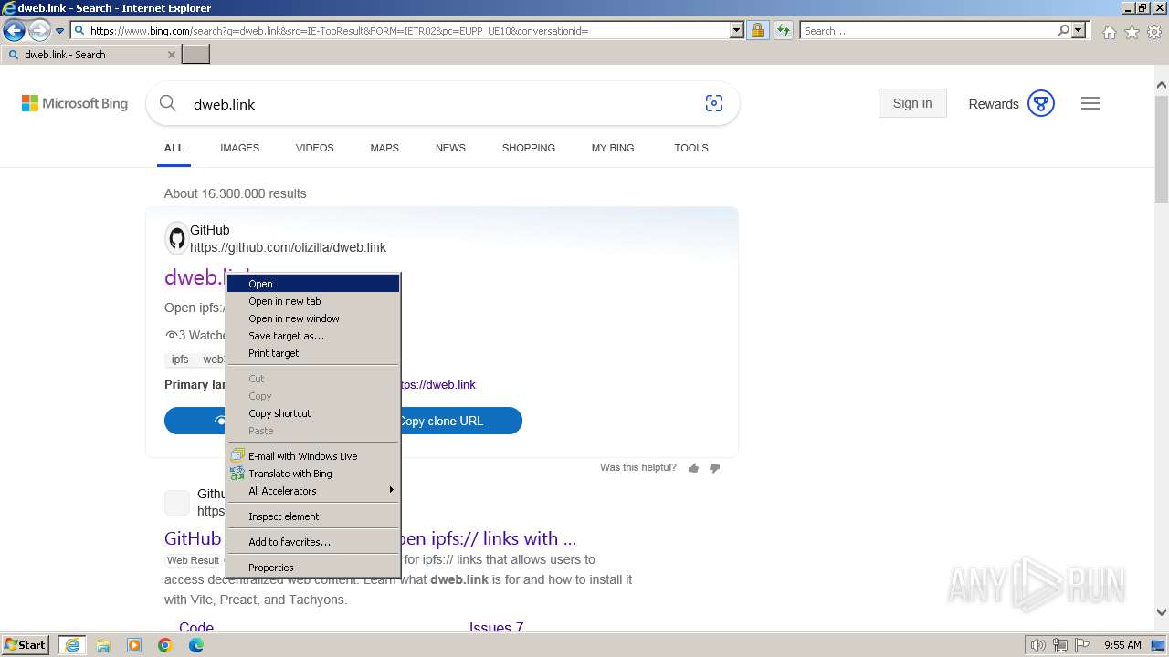This screenshot has width=1169, height=657.
Task: Choose 'Print target' in context menu
Action: (x=313, y=353)
